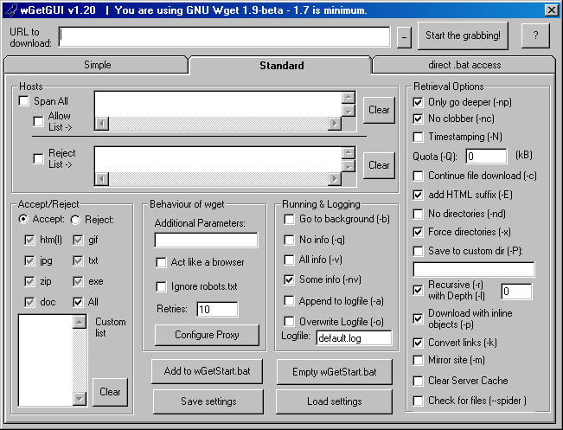Viewport: 563px width, 430px height.
Task: Click the wGetGUI title bar app icon
Action: pos(11,10)
